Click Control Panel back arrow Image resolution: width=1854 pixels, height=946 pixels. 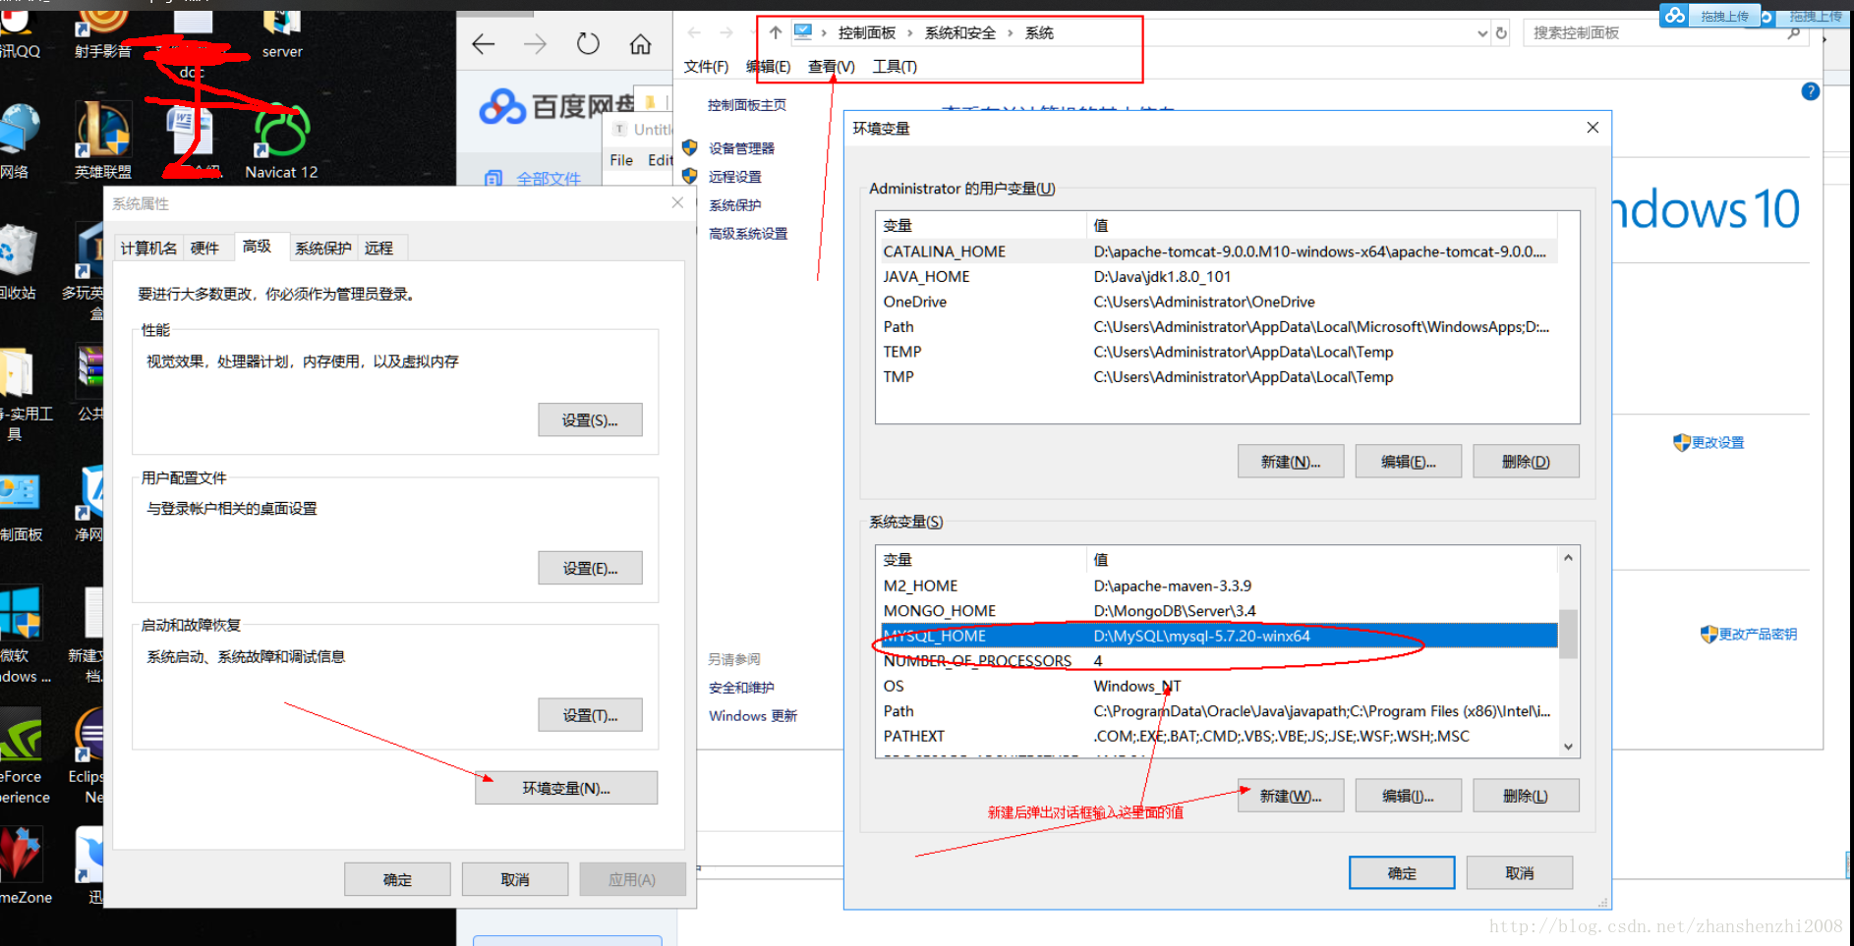[694, 32]
